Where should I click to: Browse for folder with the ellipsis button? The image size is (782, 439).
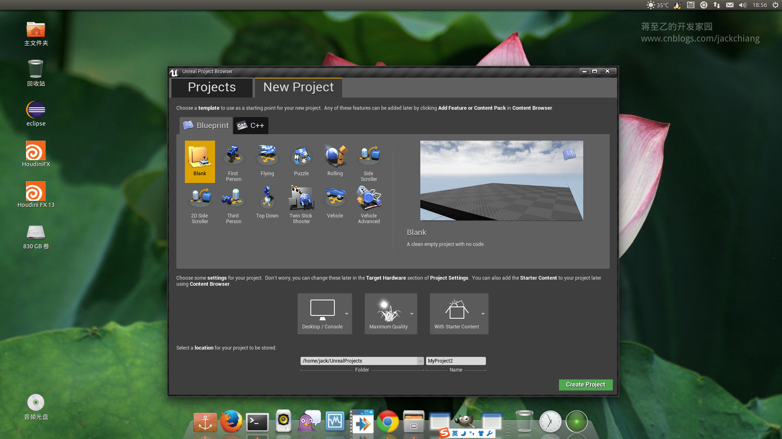tap(420, 361)
